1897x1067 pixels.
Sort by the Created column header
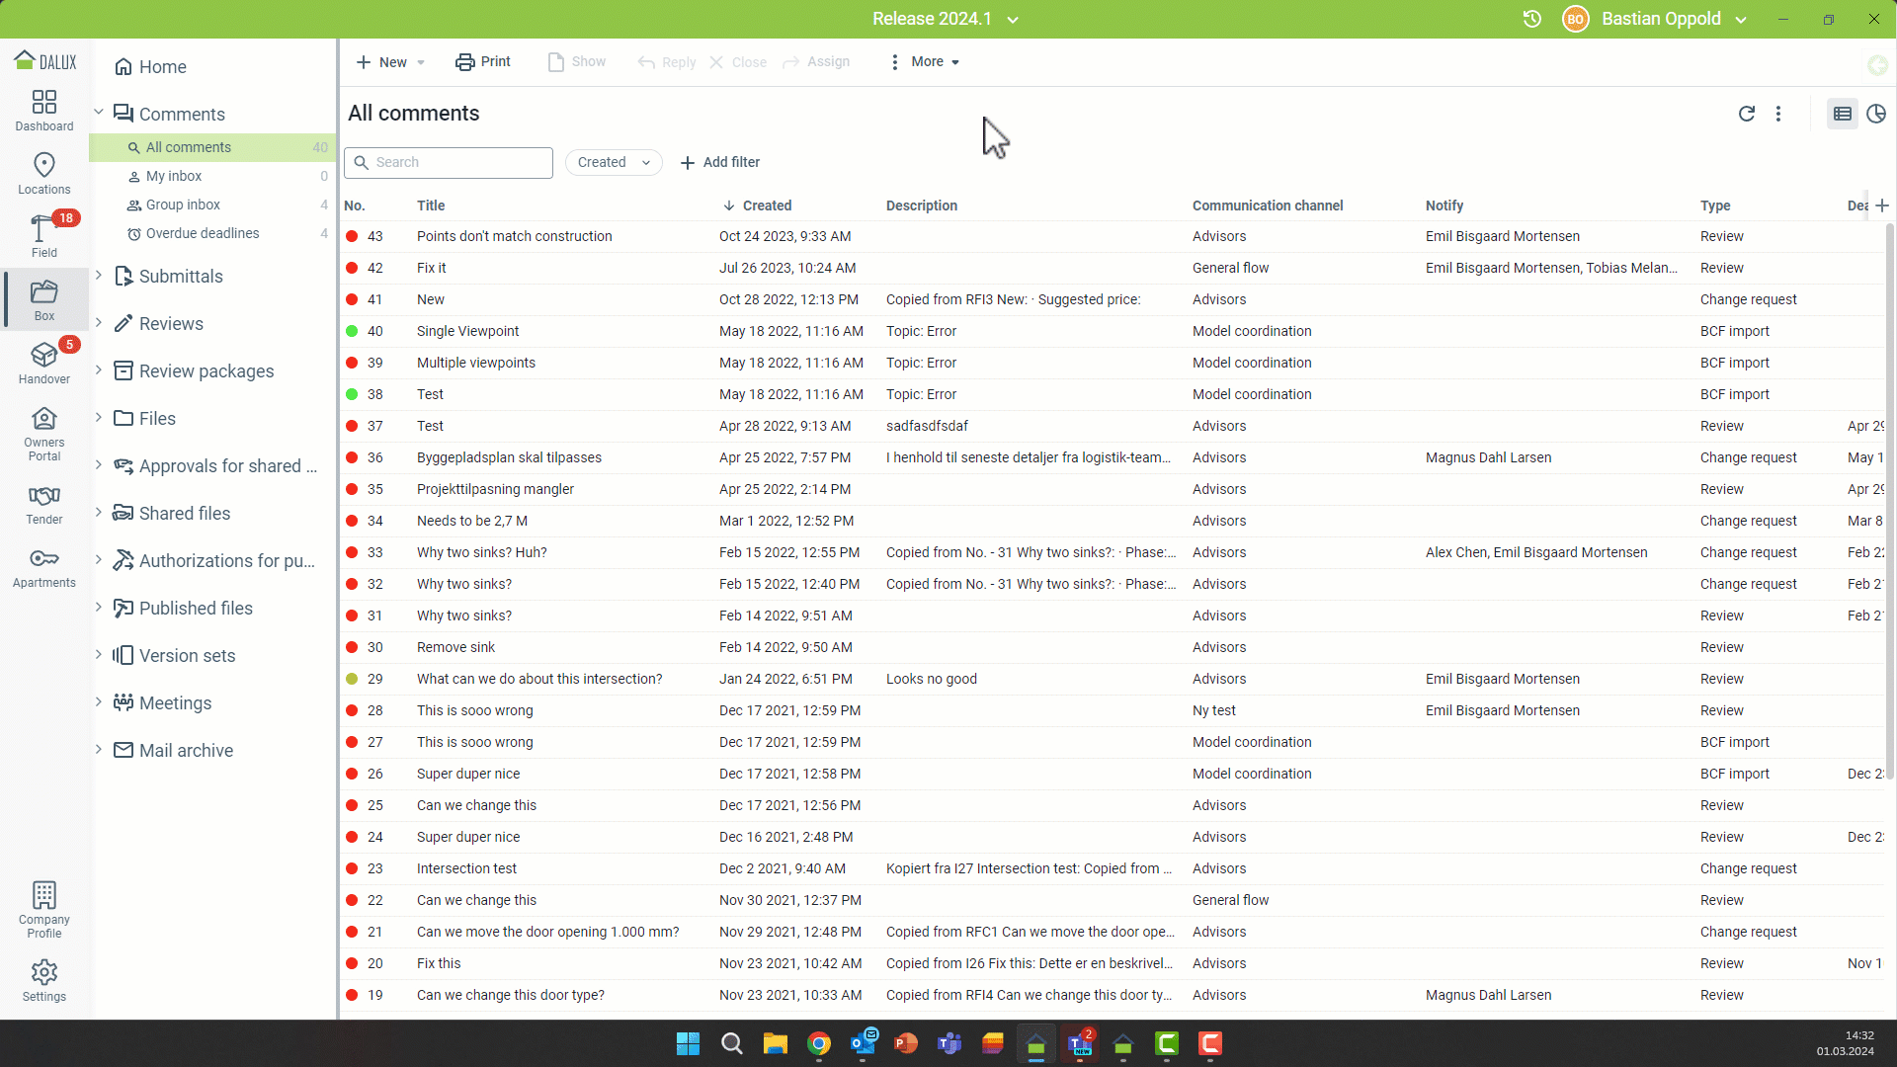tap(767, 205)
